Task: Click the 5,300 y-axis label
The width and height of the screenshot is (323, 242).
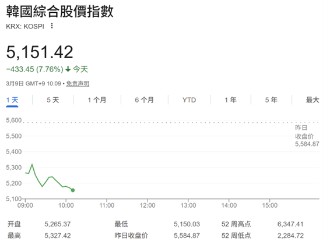Action: [x=14, y=168]
